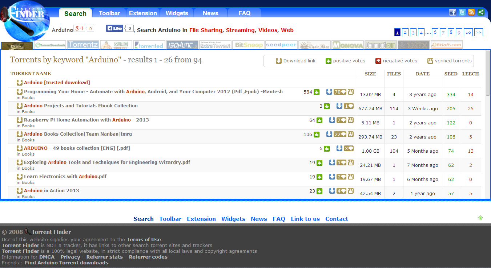Search Arduino in File Sharing link
The height and width of the screenshot is (268, 491).
pos(206,30)
